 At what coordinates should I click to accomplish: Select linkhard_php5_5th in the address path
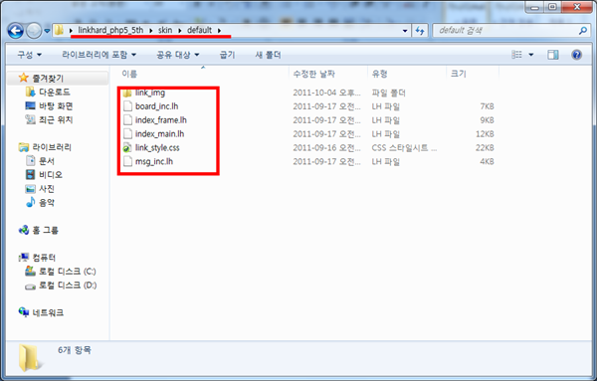(110, 30)
